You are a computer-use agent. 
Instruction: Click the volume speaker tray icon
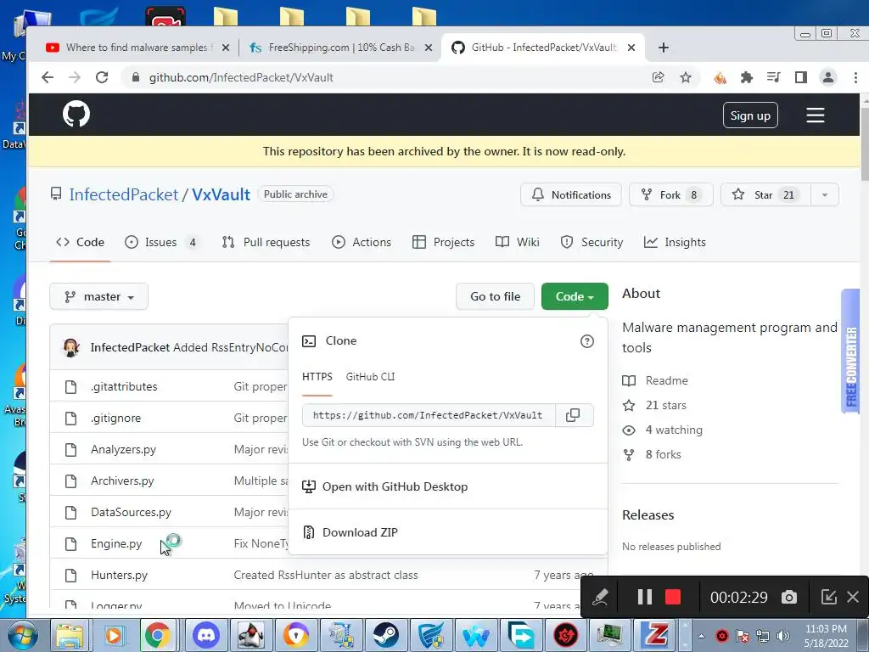point(783,636)
